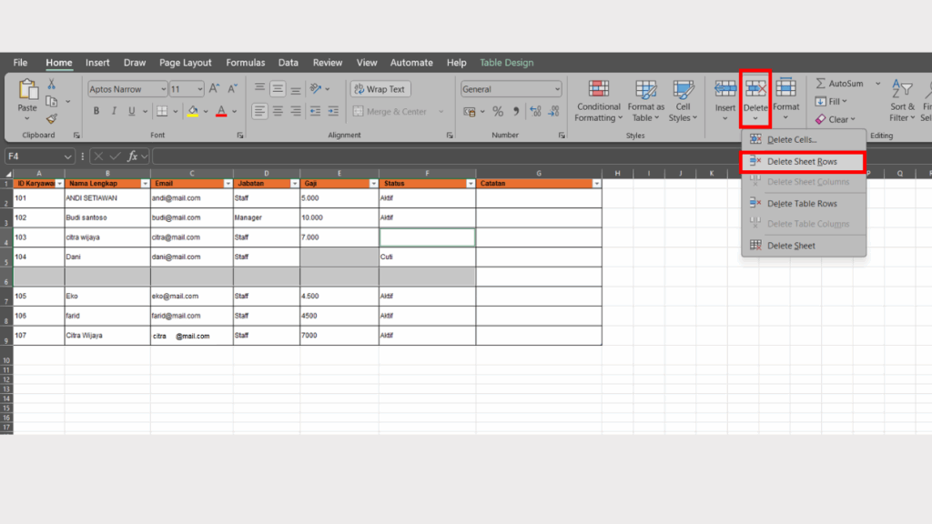Click the Comma Style icon
This screenshot has height=524, width=932.
click(x=517, y=111)
